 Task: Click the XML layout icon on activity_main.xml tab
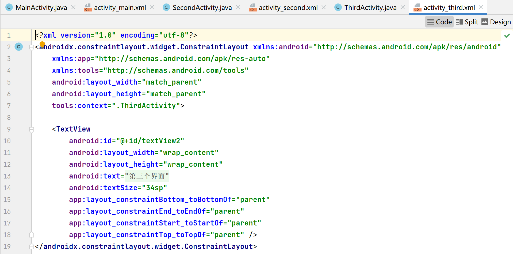[x=88, y=7]
